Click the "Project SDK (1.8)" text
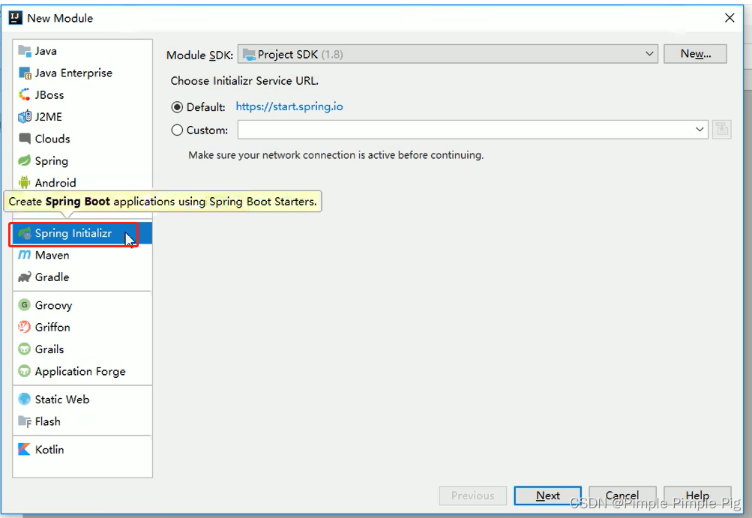Image resolution: width=752 pixels, height=518 pixels. pos(300,55)
